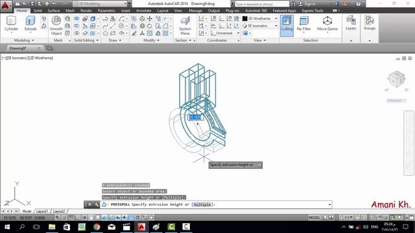
Task: Expand the Solid Editing panel
Action: tap(86, 40)
